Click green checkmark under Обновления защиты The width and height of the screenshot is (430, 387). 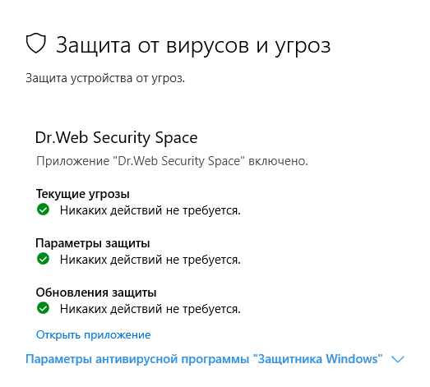tap(43, 308)
